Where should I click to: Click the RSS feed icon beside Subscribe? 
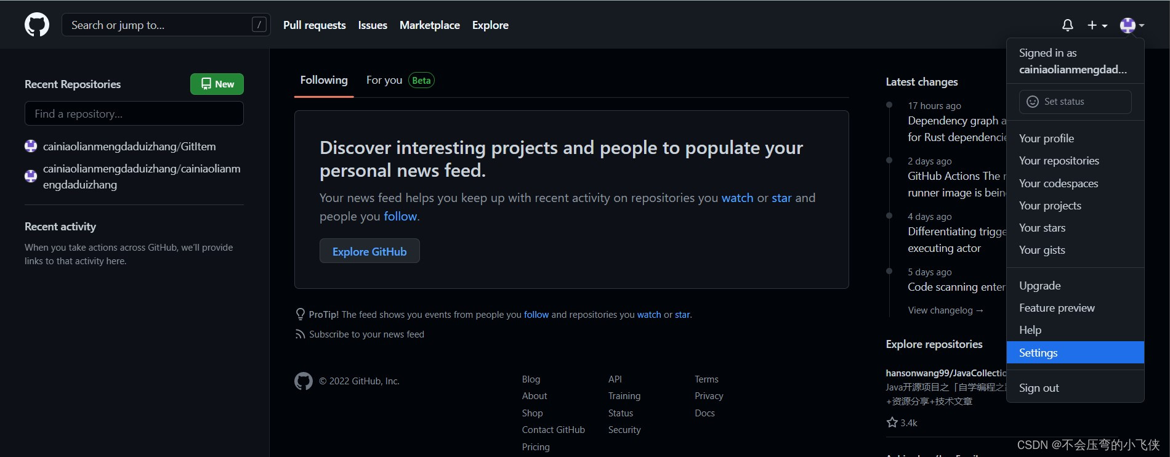(301, 334)
